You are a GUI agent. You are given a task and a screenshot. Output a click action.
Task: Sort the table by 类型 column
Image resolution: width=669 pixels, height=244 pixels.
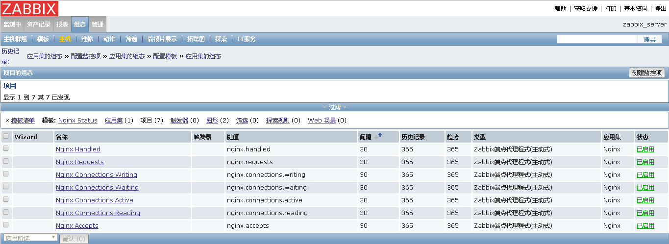pyautogui.click(x=480, y=137)
